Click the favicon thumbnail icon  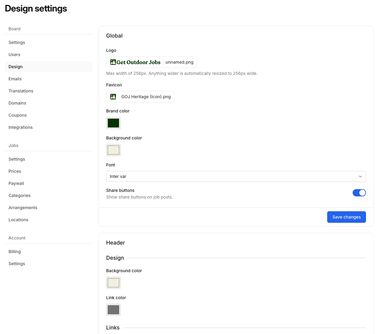(x=113, y=97)
